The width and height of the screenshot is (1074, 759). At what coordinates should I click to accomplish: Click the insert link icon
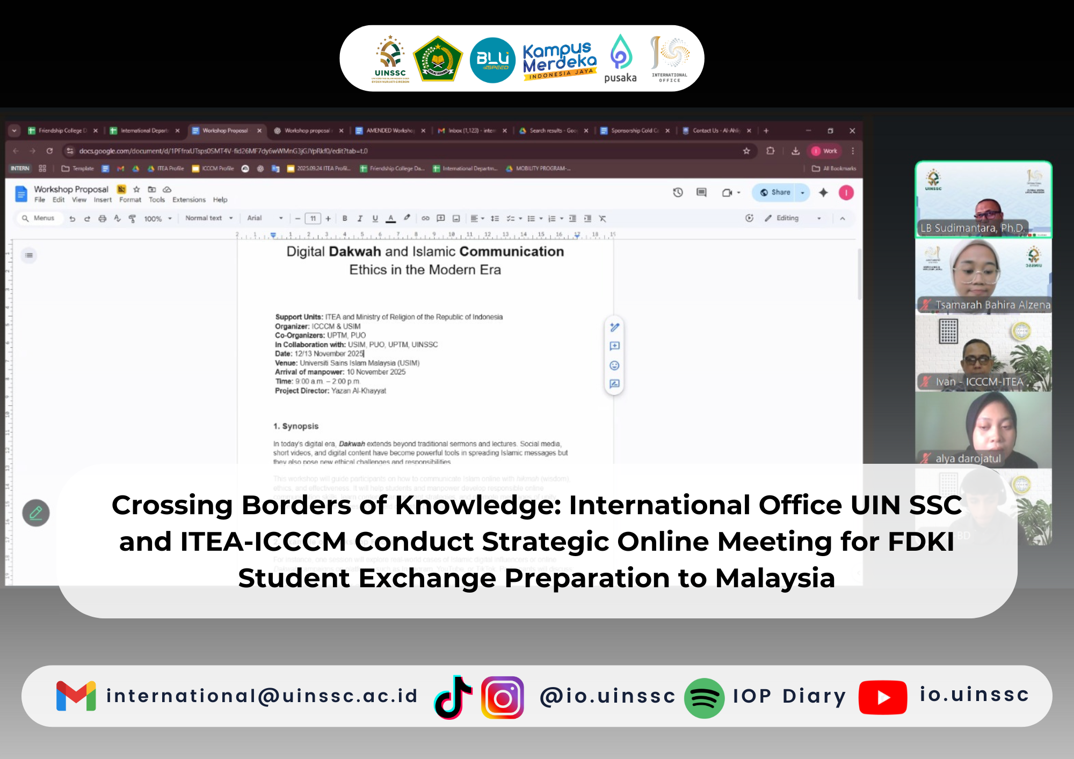coord(425,218)
